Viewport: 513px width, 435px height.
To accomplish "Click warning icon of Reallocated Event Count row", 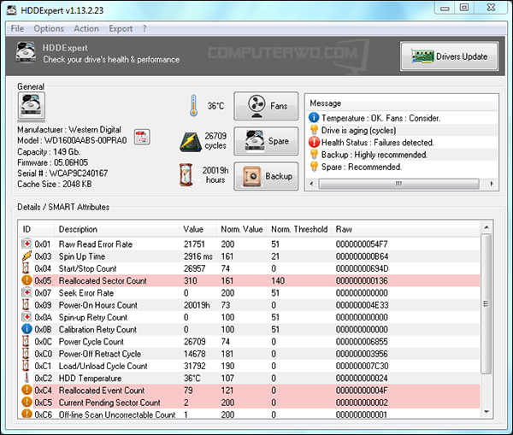I will click(27, 390).
